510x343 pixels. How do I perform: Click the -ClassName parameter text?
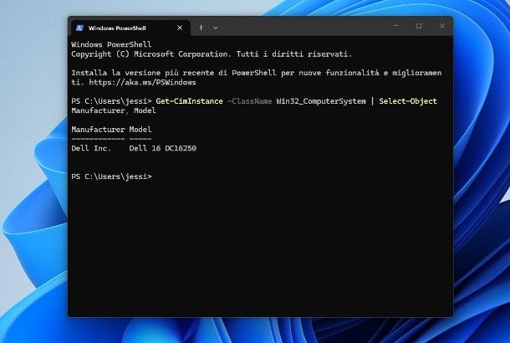click(249, 101)
